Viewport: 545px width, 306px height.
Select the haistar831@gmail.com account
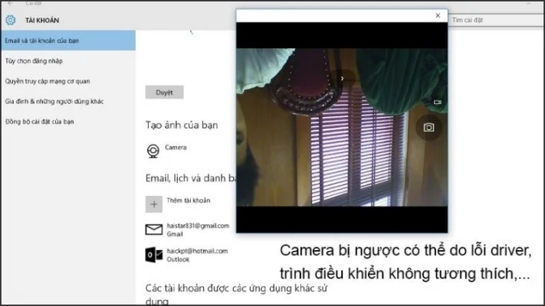tap(198, 226)
